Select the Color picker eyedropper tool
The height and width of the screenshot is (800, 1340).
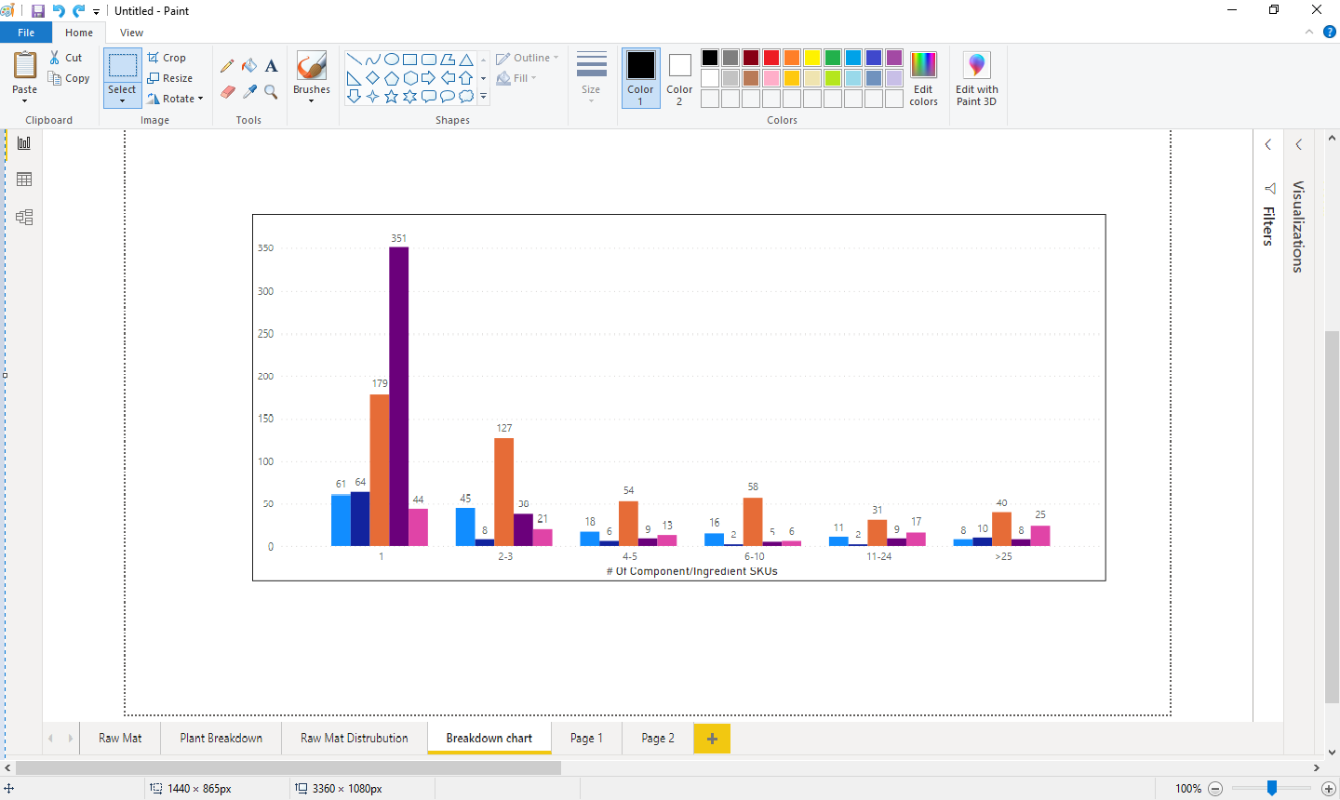click(249, 91)
